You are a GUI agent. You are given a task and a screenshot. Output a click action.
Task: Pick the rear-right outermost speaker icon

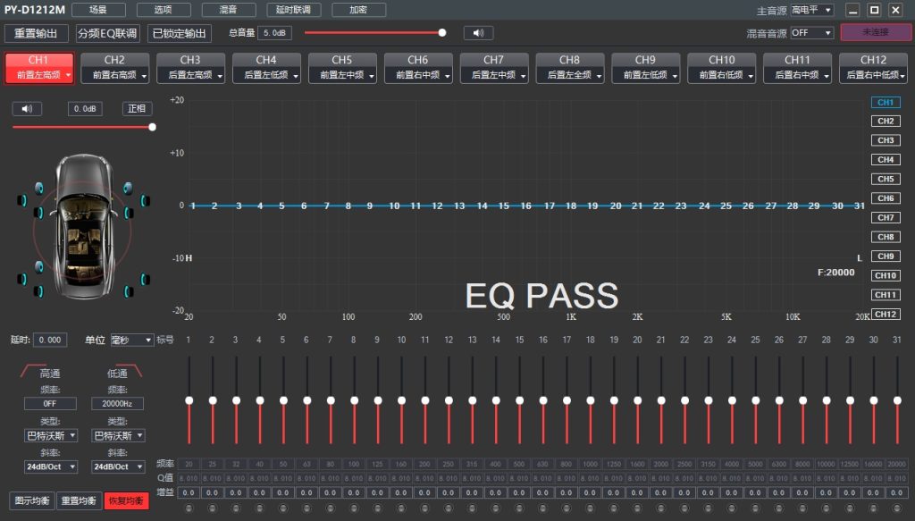click(x=145, y=279)
